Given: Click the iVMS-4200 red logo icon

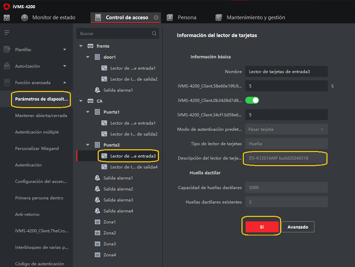Looking at the screenshot, I should tap(6, 7).
